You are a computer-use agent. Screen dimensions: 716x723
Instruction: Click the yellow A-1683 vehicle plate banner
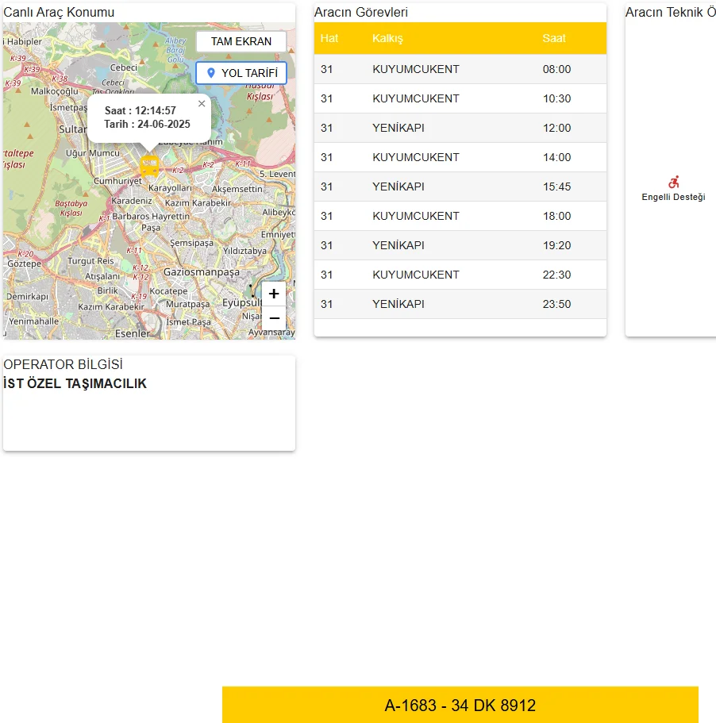[x=460, y=705]
